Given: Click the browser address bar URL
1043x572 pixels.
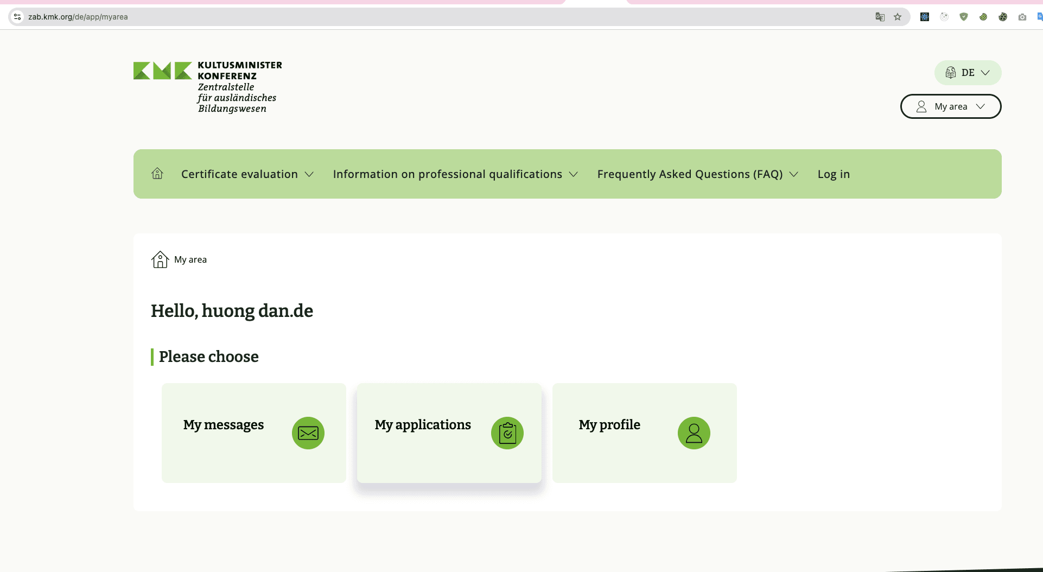Looking at the screenshot, I should pos(78,17).
